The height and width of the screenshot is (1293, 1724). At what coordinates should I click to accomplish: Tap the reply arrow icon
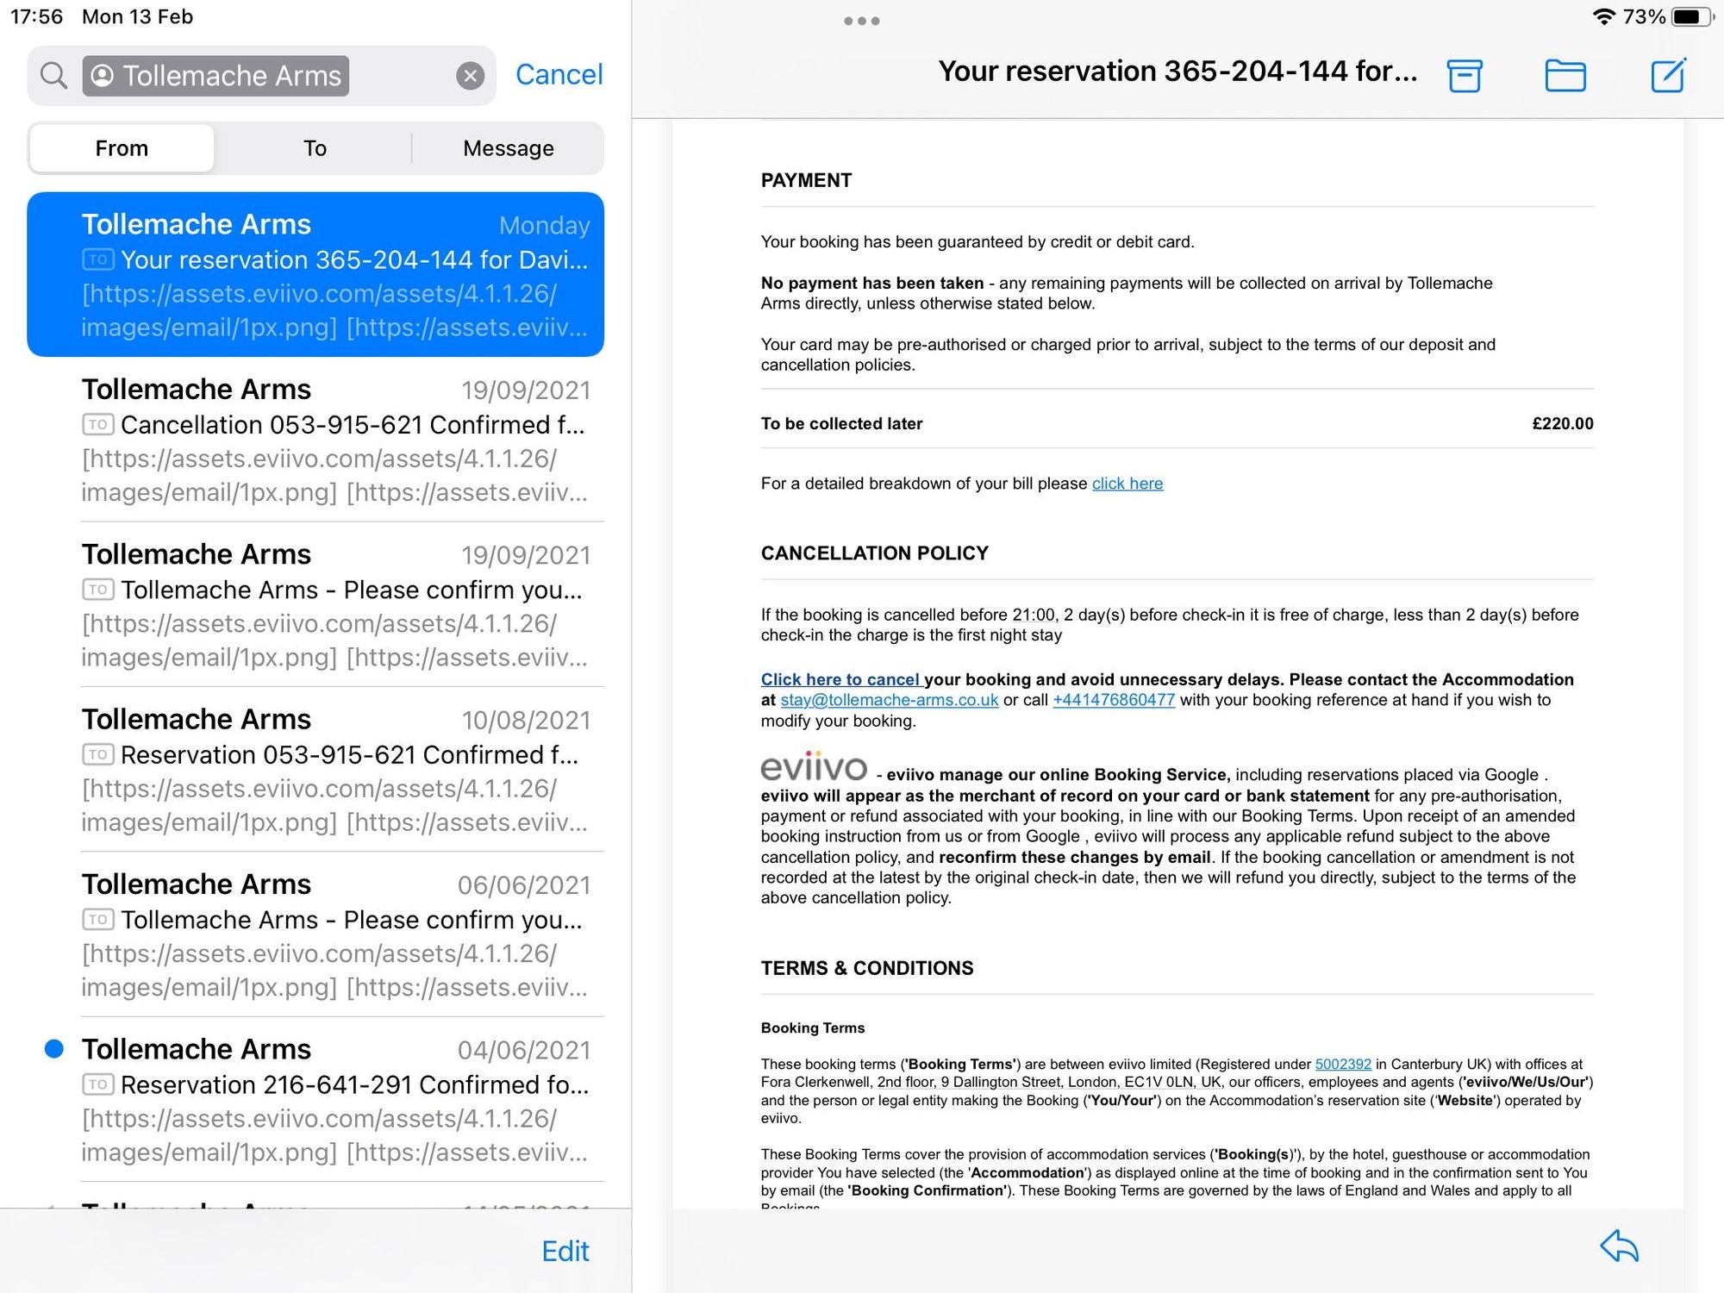click(1619, 1246)
